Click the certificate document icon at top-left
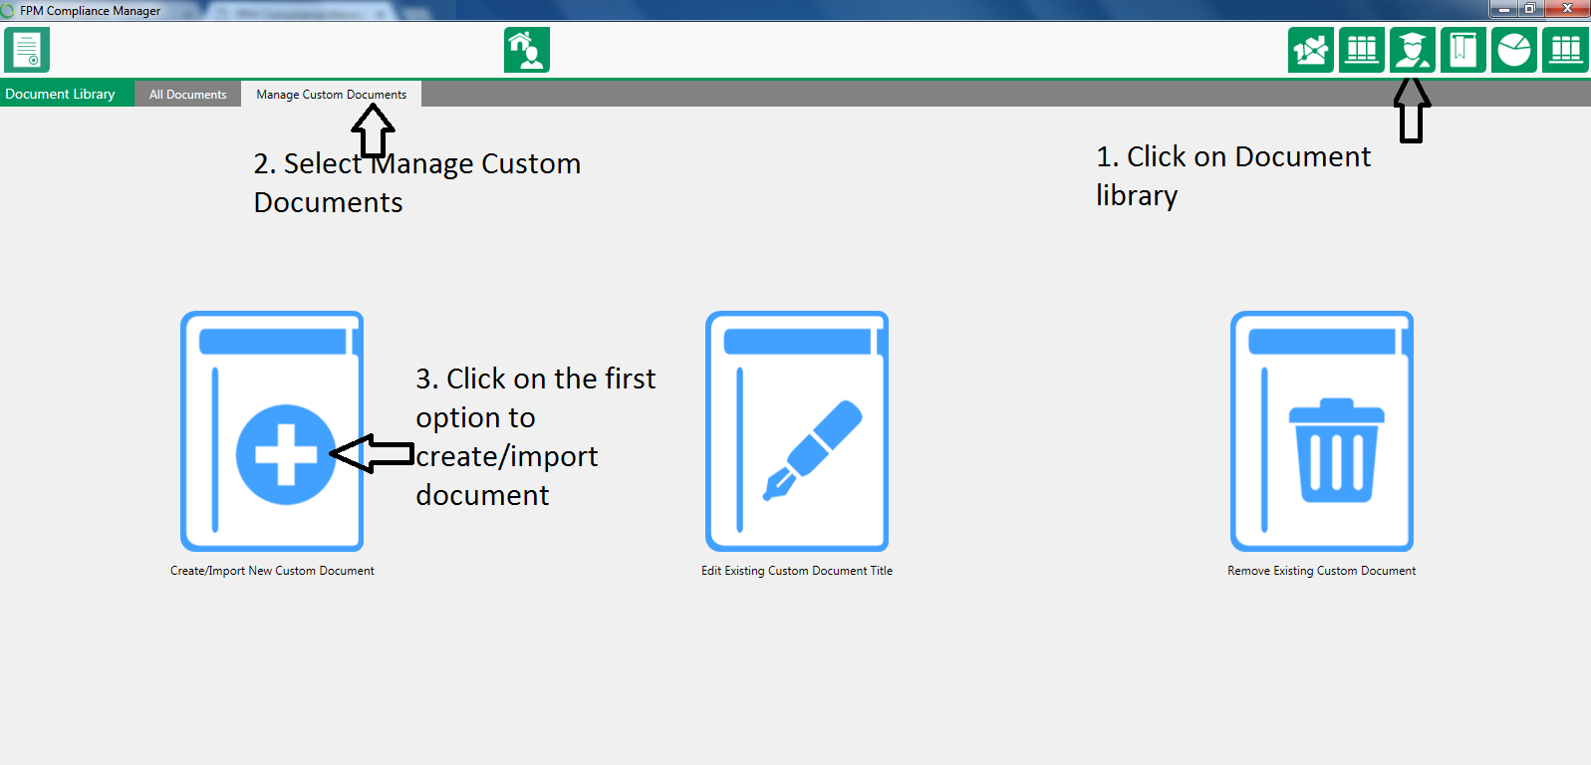The width and height of the screenshot is (1591, 765). 27,50
